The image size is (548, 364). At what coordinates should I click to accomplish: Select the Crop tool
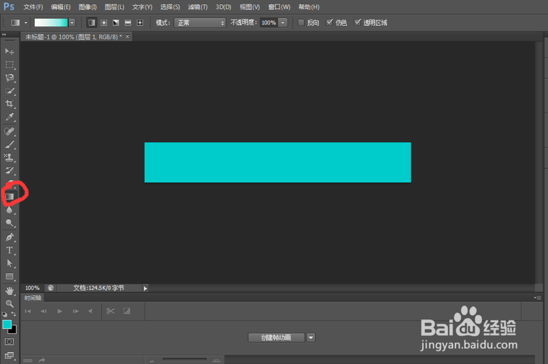pos(9,103)
